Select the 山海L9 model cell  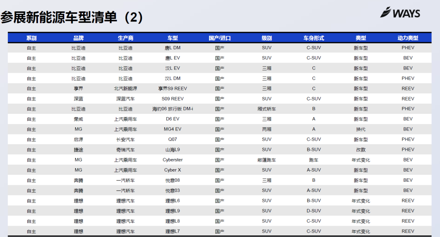coord(173,150)
